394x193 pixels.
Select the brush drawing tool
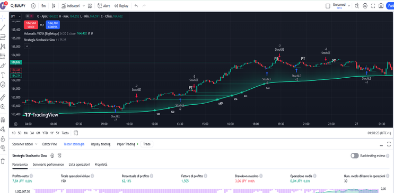coord(3,66)
